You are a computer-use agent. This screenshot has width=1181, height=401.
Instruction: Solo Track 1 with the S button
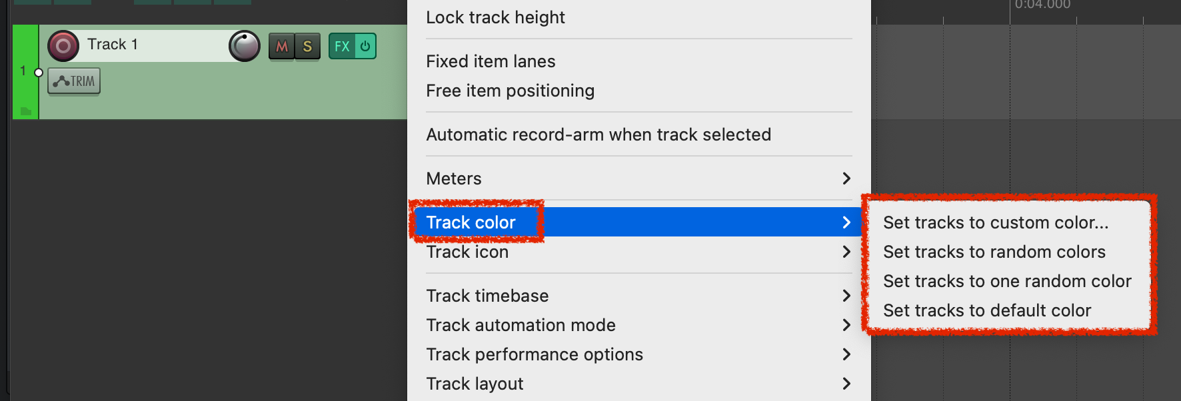[x=307, y=47]
